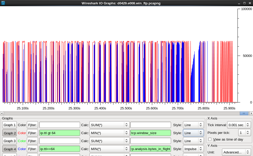Click the Wireshark icon in the title bar
This screenshot has width=253, height=156.
point(3,3)
